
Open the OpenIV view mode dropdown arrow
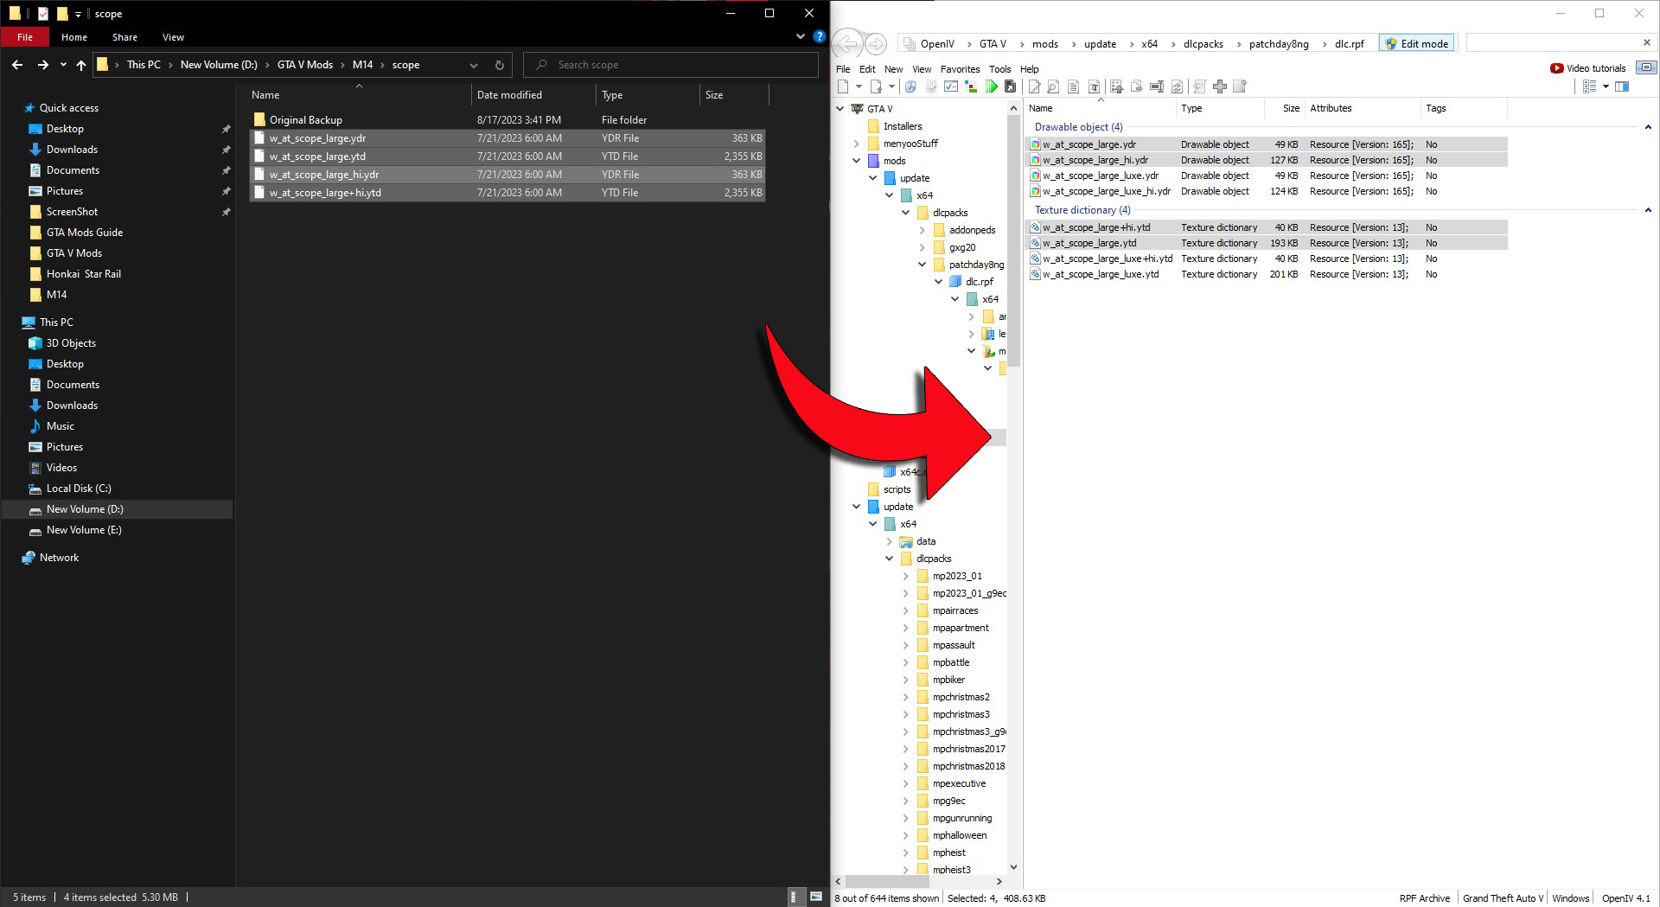1606,86
